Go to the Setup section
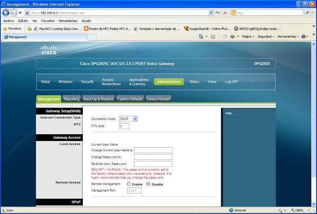Image resolution: width=317 pixels, height=214 pixels. click(x=45, y=82)
